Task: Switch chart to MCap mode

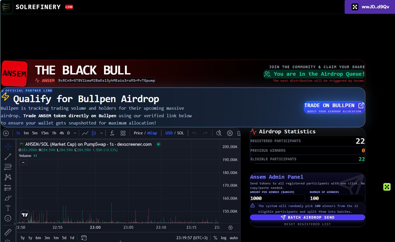Action: 152,133
